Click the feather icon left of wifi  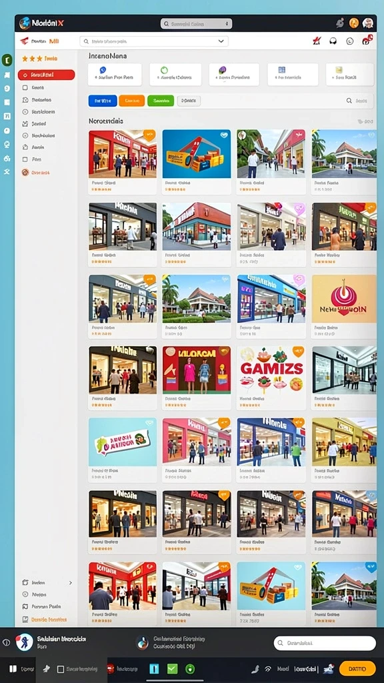(255, 668)
